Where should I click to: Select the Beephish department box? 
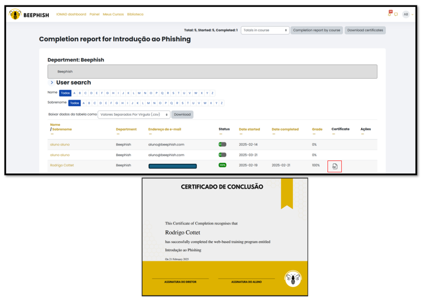212,71
